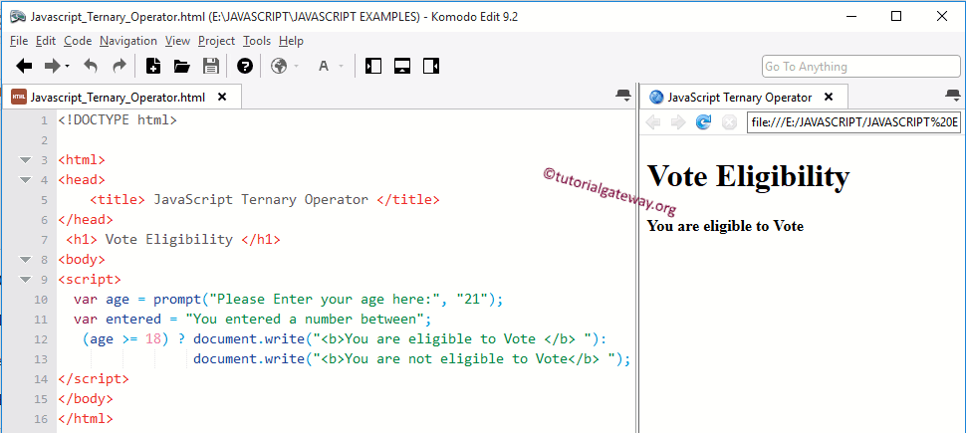Open the Edit menu
Viewport: 966px width, 433px height.
tap(46, 41)
